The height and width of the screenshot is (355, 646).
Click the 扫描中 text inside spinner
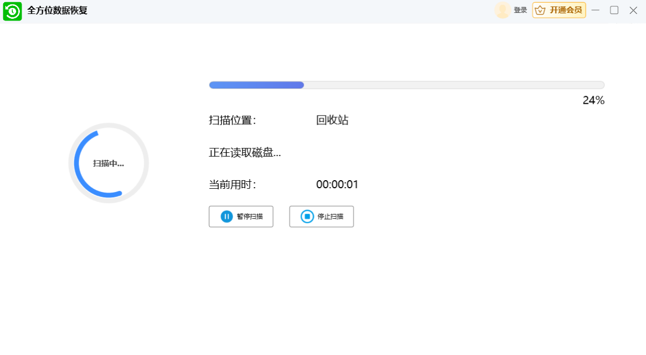click(x=108, y=164)
